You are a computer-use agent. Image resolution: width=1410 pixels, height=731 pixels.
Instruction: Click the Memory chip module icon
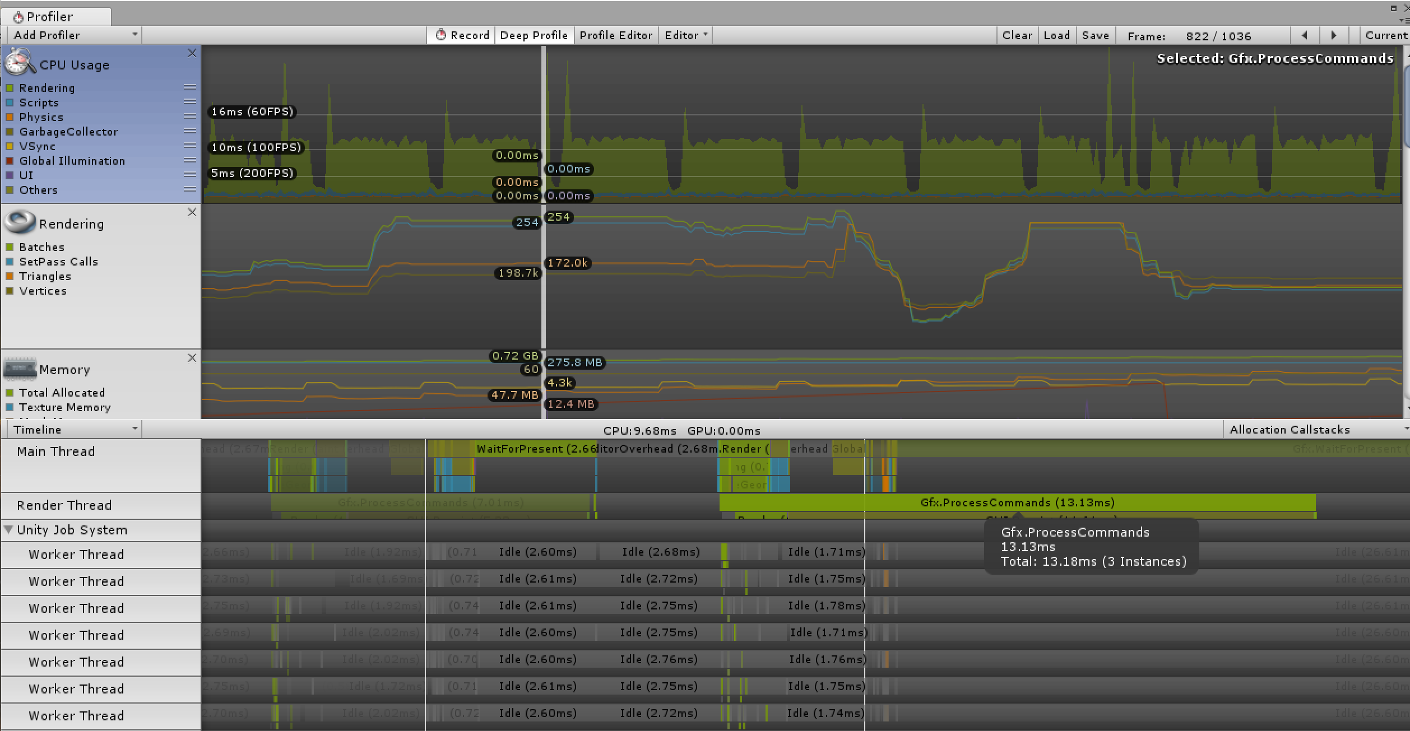tap(20, 369)
